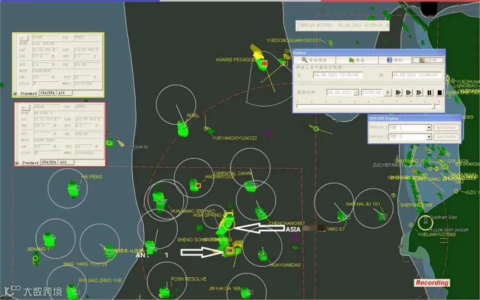480x300 pixels.
Task: Select the HUAYUANDA9 vessel target
Action: [x=263, y=255]
